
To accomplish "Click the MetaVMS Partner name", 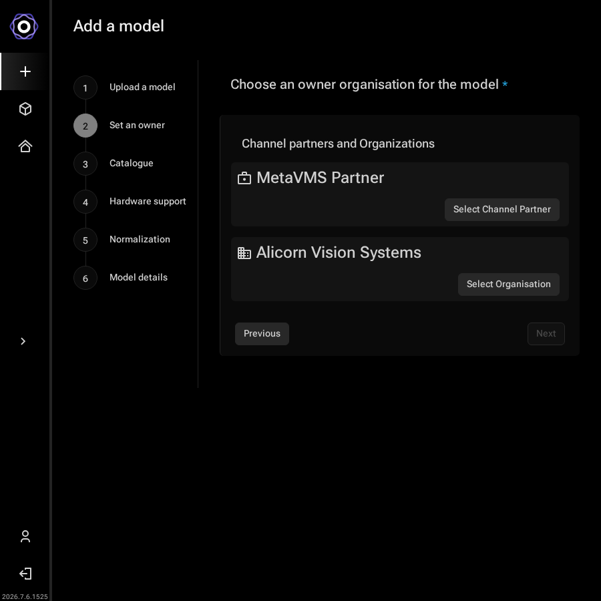I will point(320,178).
